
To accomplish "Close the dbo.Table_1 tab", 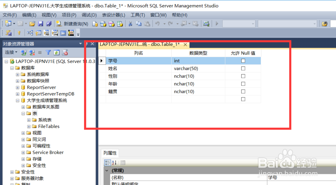I will click(x=185, y=45).
